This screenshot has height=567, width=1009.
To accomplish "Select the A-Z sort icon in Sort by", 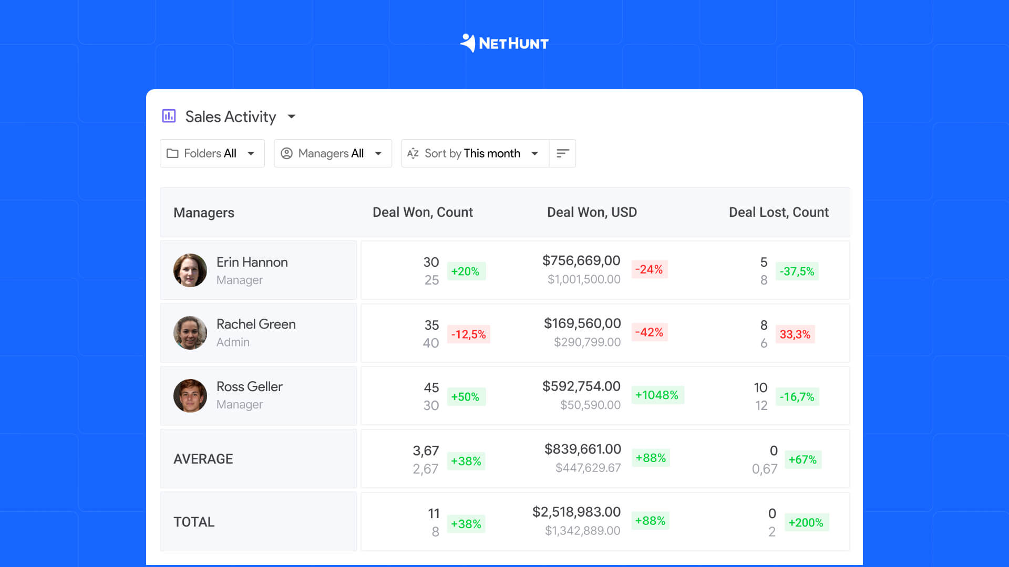I will pos(413,153).
